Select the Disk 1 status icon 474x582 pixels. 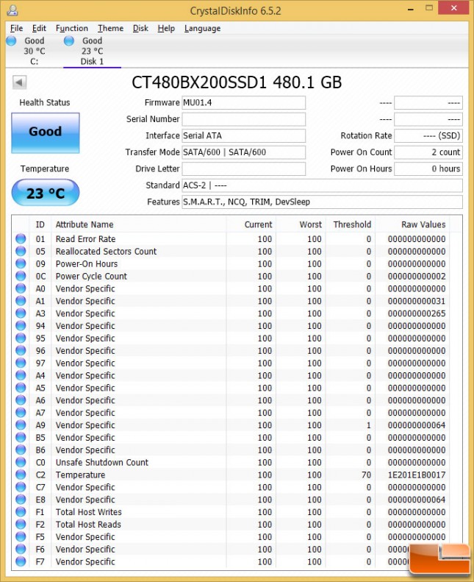coord(69,40)
